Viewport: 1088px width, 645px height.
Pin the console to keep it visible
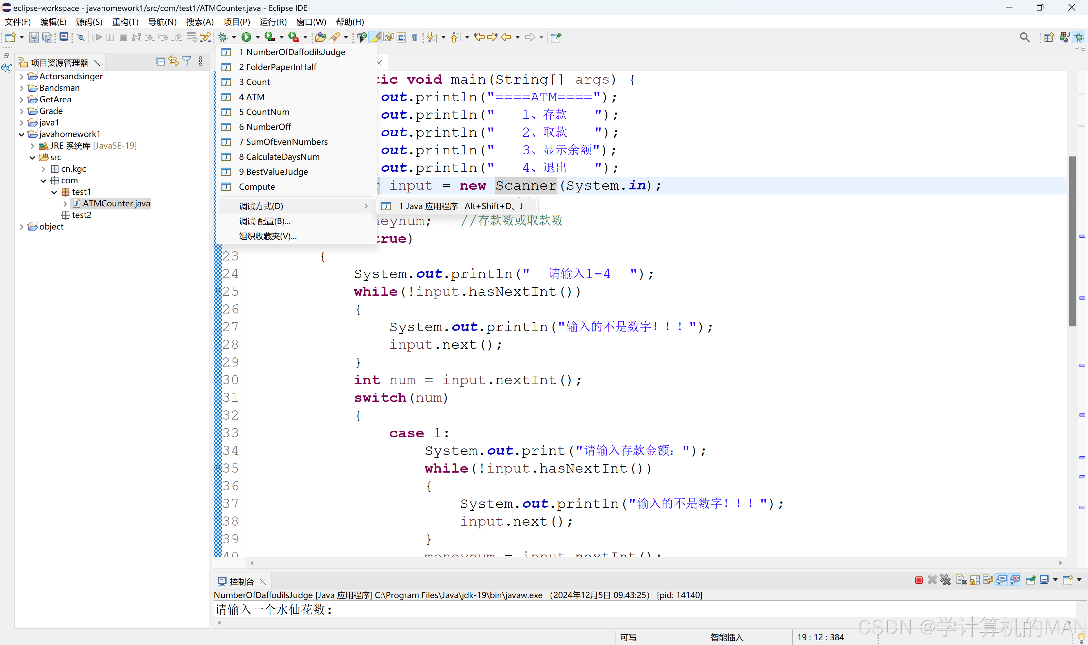(1030, 580)
